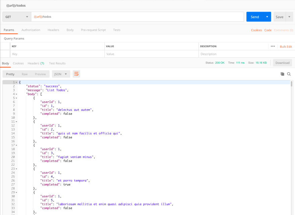Switch to the Authorization tab
The width and height of the screenshot is (295, 215).
pyautogui.click(x=31, y=30)
